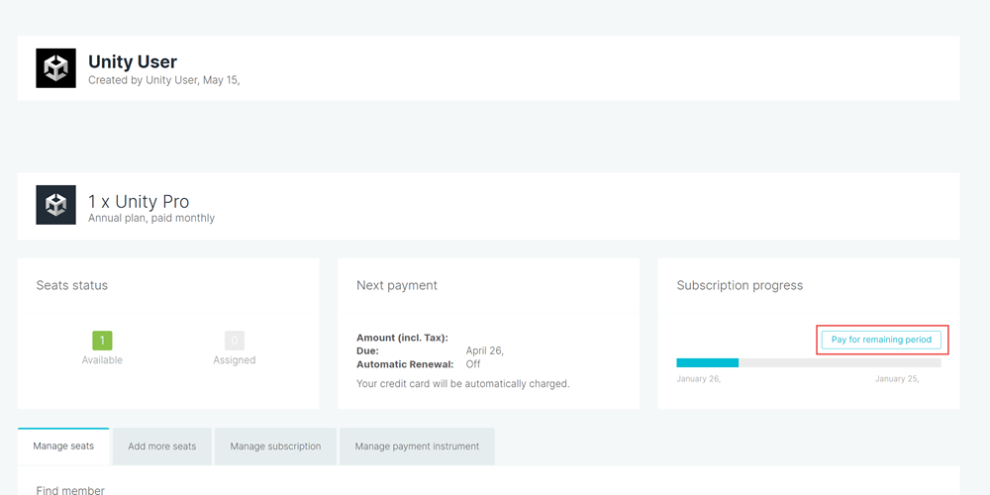990x495 pixels.
Task: Click the 'Available' label under seats
Action: coord(102,360)
